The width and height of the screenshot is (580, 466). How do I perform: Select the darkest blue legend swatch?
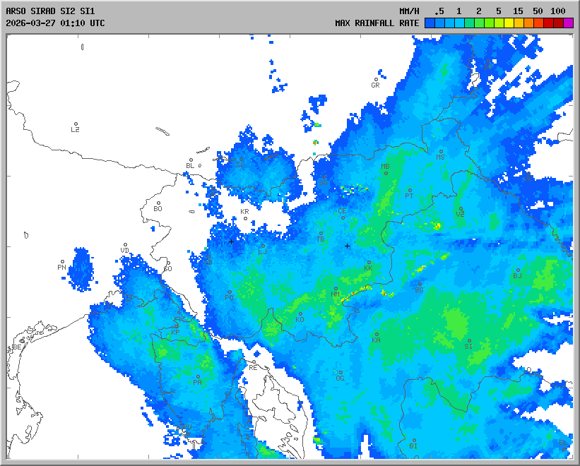point(430,23)
